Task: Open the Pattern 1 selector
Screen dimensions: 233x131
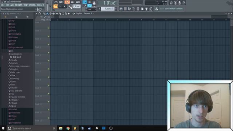Action: tap(108, 9)
